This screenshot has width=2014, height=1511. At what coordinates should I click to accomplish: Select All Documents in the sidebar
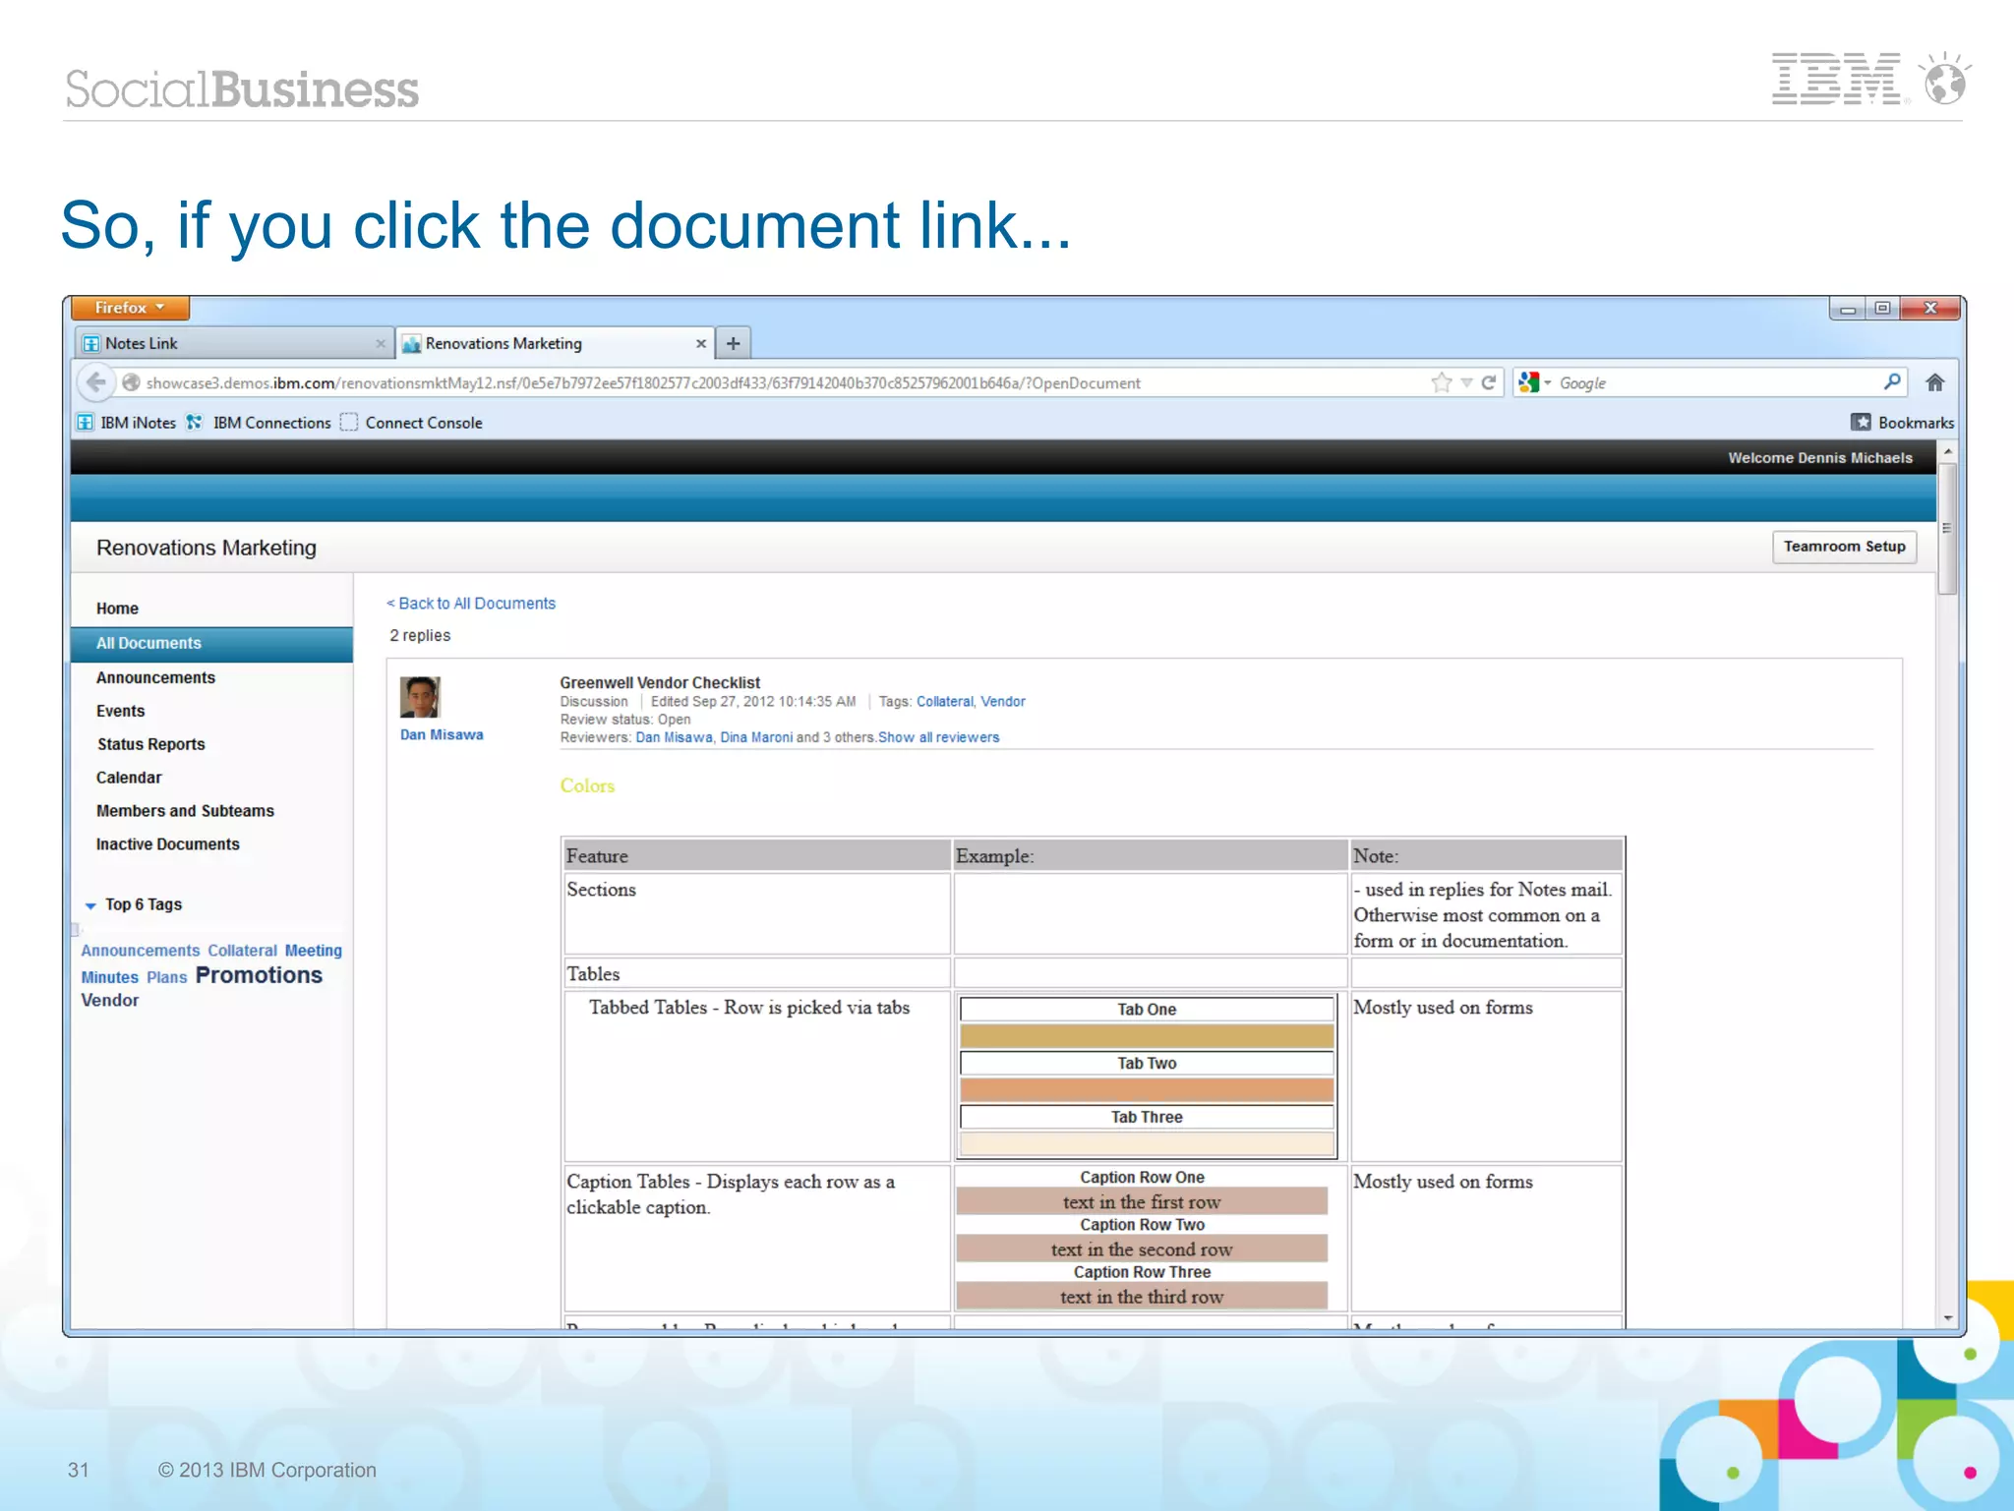pos(211,644)
